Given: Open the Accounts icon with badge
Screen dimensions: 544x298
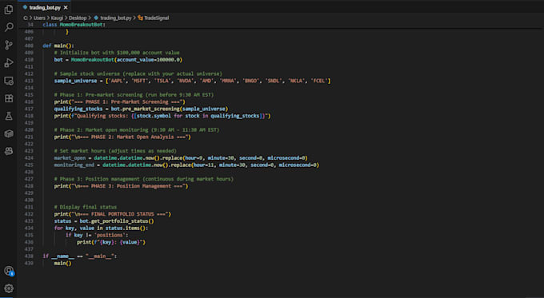Looking at the screenshot, I should (9, 271).
